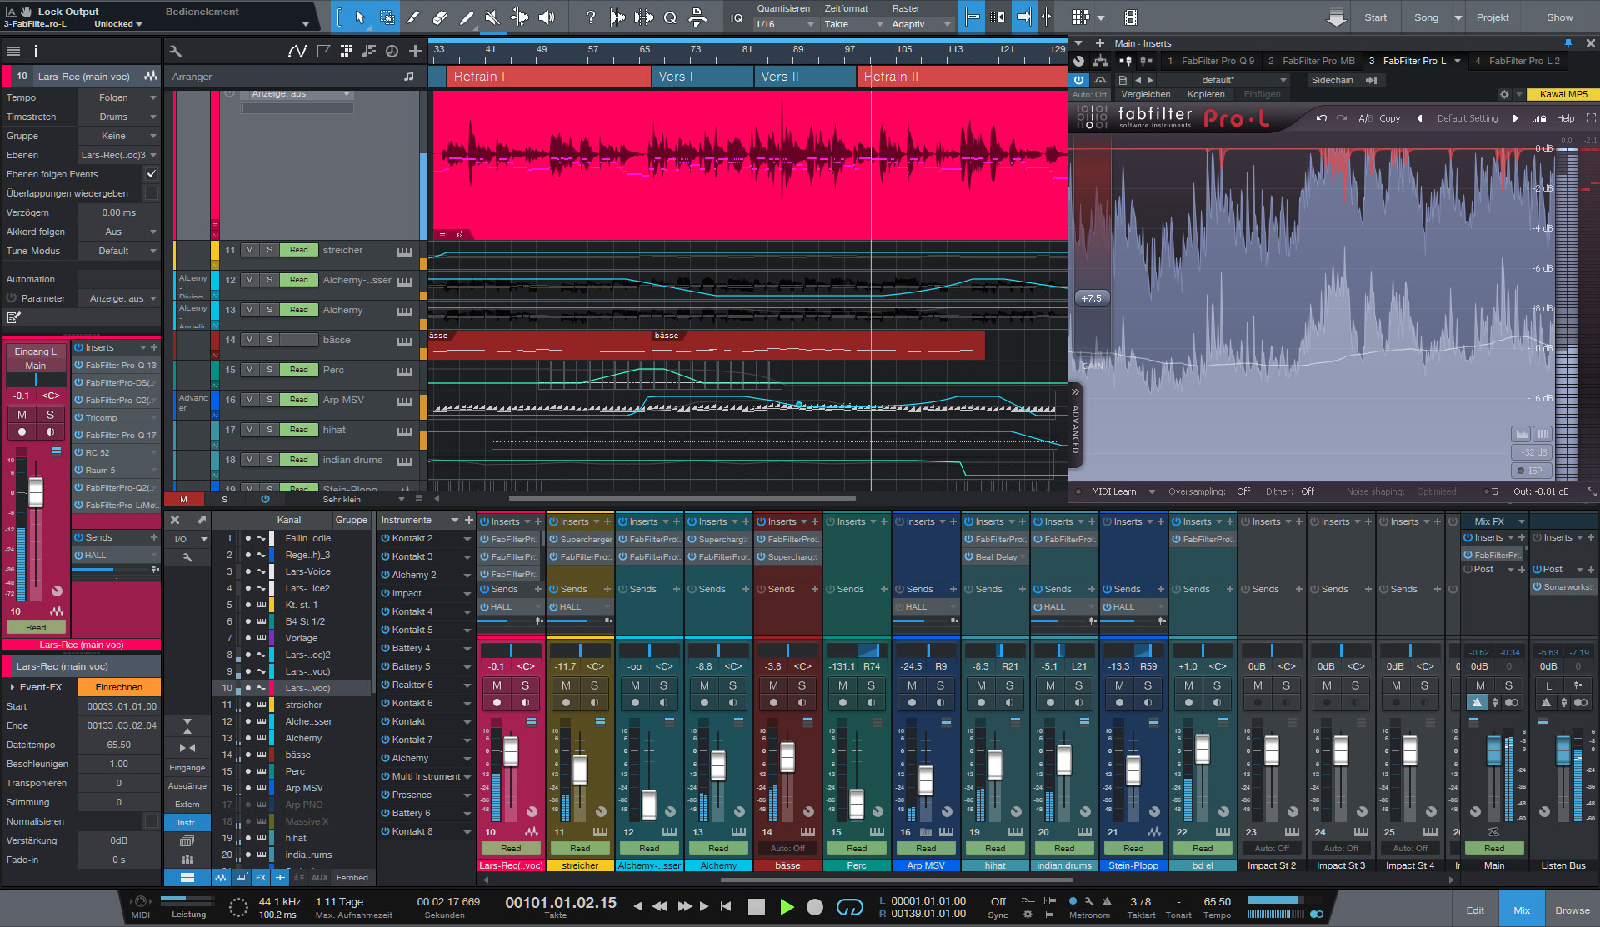Switch to 1 - FabFilter Pro-Q 9 tab

(x=1210, y=61)
